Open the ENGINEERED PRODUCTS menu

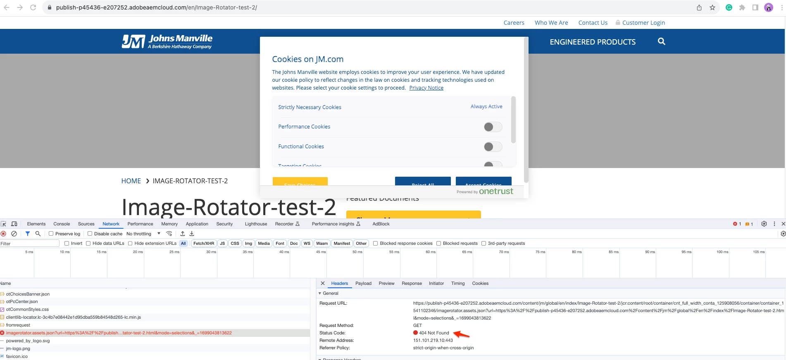point(593,42)
